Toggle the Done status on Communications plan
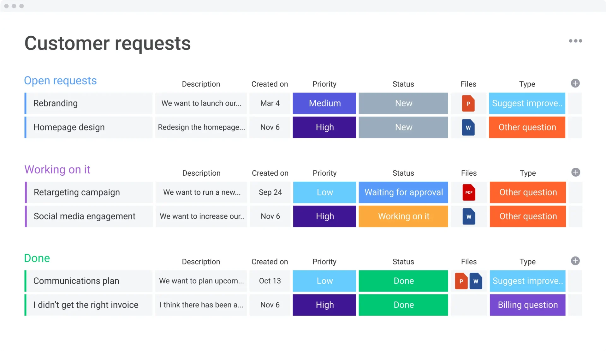This screenshot has width=606, height=351. click(403, 281)
